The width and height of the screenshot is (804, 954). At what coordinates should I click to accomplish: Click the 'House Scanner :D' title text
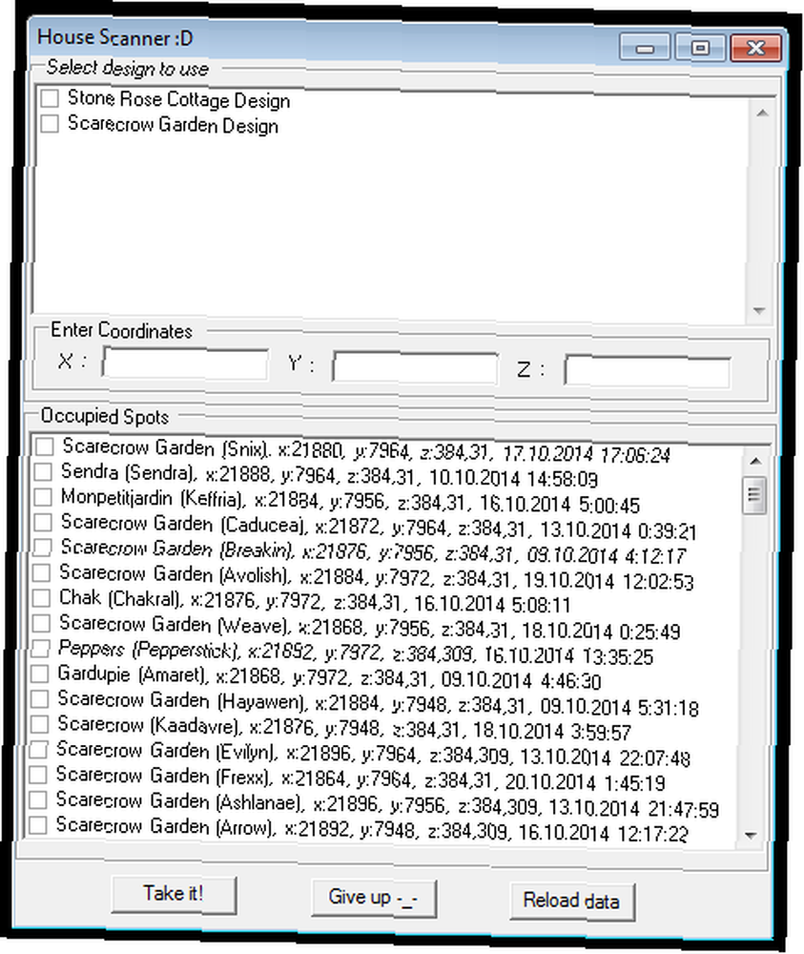click(115, 38)
